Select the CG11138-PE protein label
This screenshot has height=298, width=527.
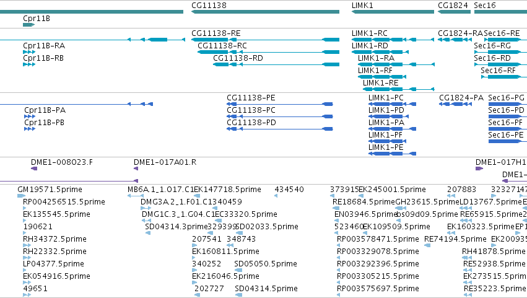[x=251, y=98]
